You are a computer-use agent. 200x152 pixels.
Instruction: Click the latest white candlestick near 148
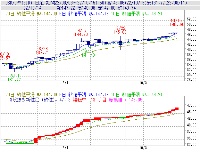[177, 31]
